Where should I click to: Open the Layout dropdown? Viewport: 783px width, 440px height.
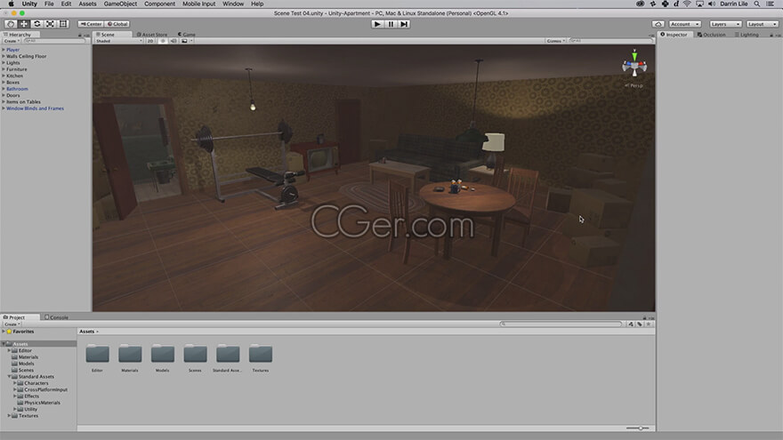point(762,24)
